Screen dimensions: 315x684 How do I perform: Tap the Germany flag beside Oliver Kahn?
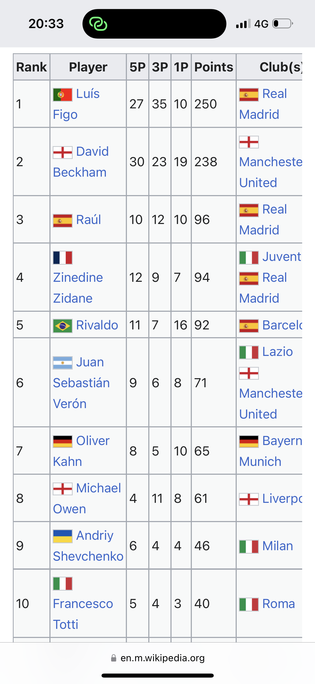tap(63, 442)
